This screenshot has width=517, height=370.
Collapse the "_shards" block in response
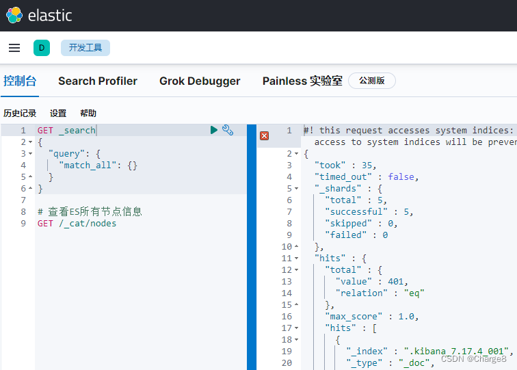coord(296,189)
